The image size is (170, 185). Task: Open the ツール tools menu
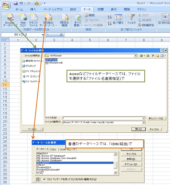pos(32,129)
